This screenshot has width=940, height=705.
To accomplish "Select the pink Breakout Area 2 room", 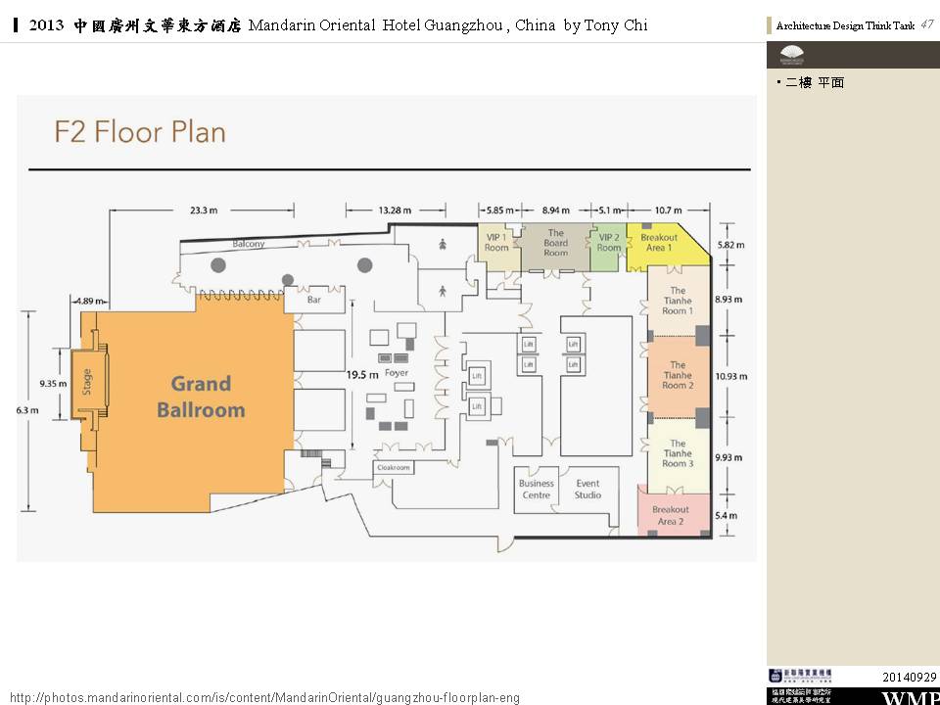I will click(671, 515).
